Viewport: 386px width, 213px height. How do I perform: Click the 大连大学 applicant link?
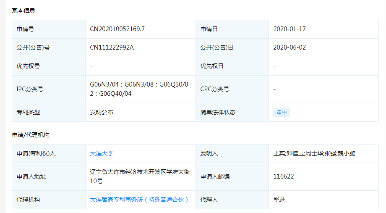(102, 154)
